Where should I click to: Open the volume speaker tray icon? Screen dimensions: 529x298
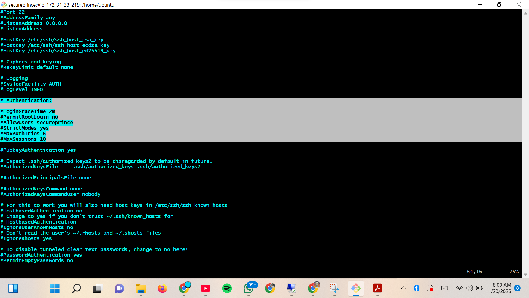point(469,288)
